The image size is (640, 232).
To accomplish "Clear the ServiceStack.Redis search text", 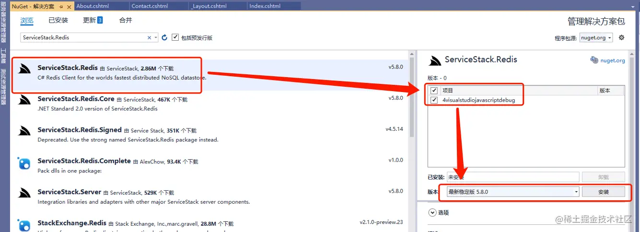I will point(149,37).
